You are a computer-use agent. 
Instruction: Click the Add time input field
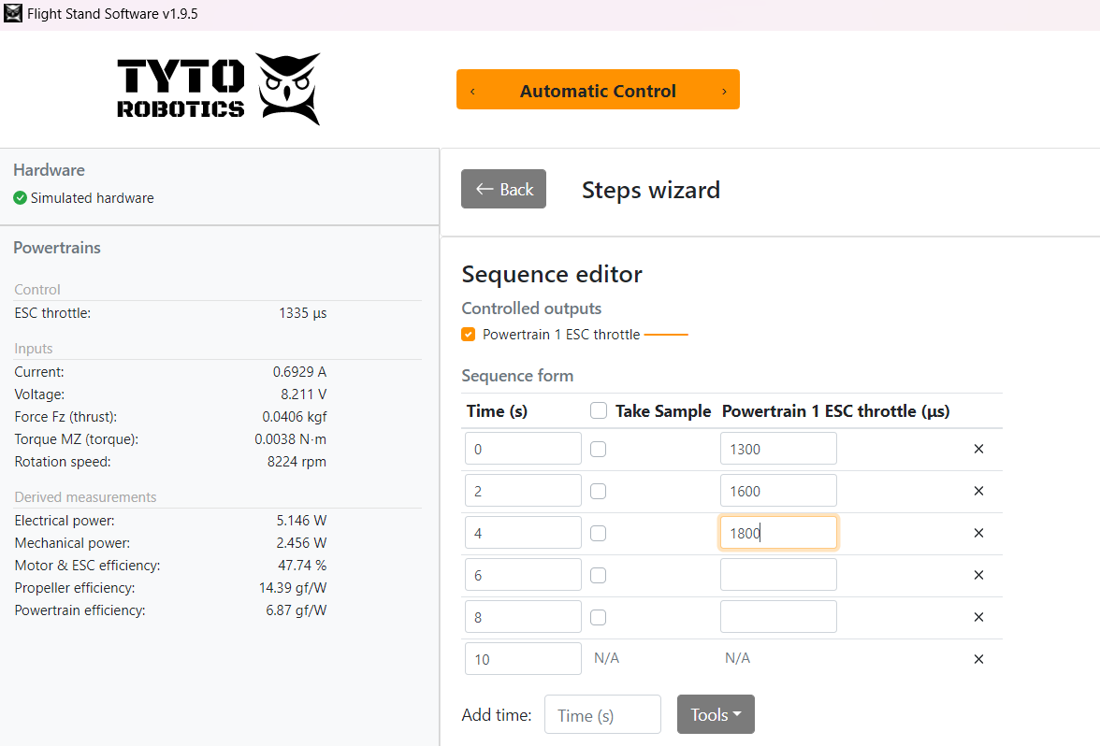click(x=602, y=714)
